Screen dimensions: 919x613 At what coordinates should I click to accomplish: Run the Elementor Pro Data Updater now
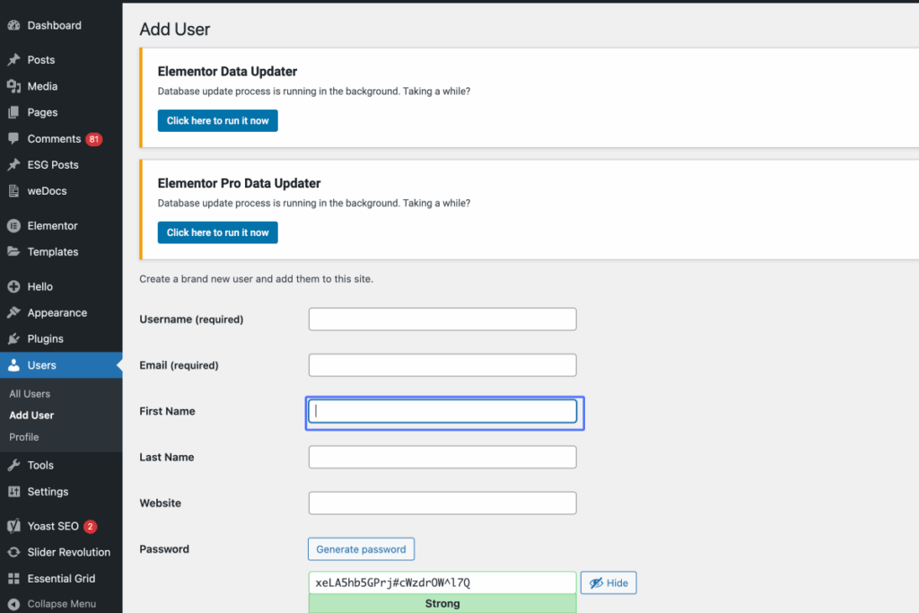[x=217, y=232]
